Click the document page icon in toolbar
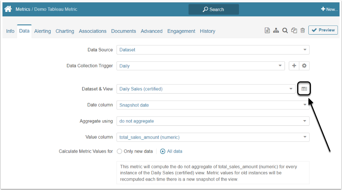The width and height of the screenshot is (342, 190). 267,31
